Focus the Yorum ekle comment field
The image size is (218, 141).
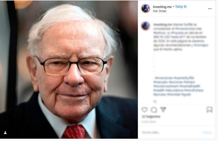coord(171,132)
